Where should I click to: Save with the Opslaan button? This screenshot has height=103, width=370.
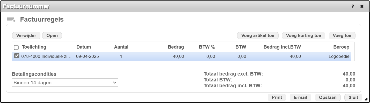click(328, 97)
